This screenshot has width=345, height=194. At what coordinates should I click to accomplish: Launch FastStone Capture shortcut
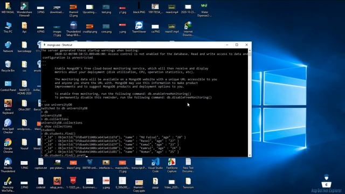[x=172, y=165]
